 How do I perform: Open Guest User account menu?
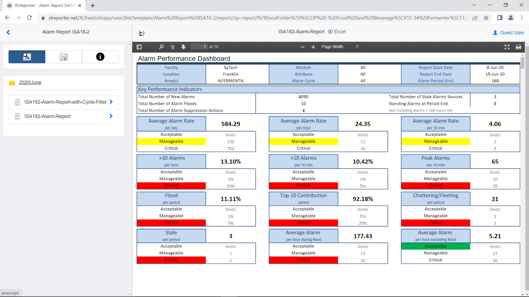click(508, 33)
